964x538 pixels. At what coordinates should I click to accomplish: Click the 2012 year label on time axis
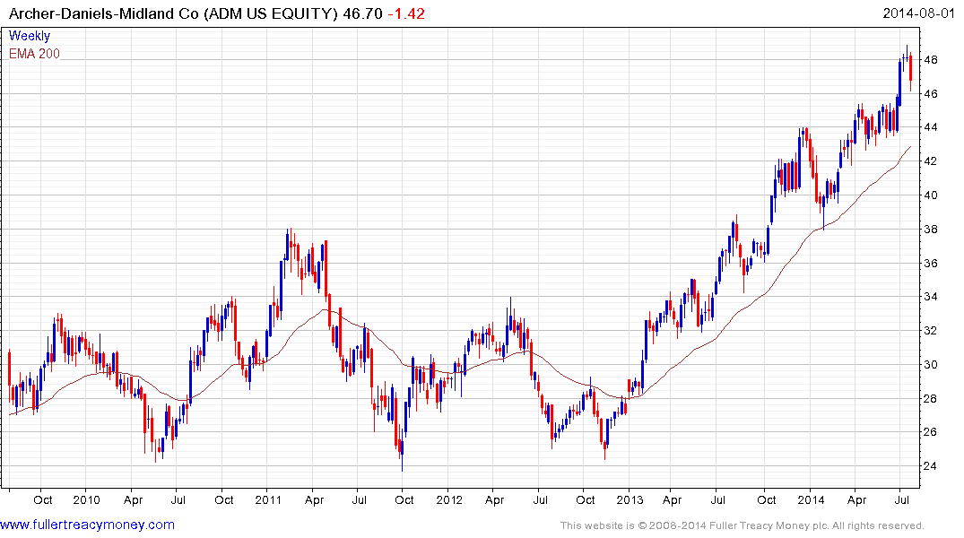(448, 499)
